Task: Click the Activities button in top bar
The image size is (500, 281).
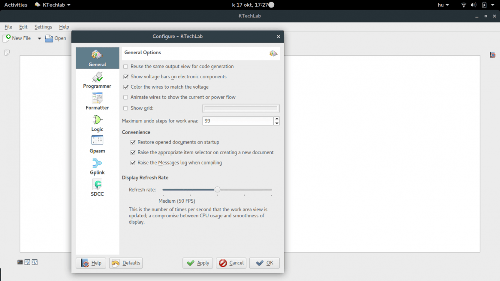Action: [16, 5]
